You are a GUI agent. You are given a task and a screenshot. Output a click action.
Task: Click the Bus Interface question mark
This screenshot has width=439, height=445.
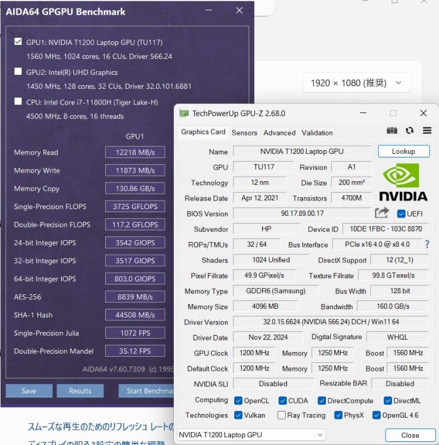point(427,244)
